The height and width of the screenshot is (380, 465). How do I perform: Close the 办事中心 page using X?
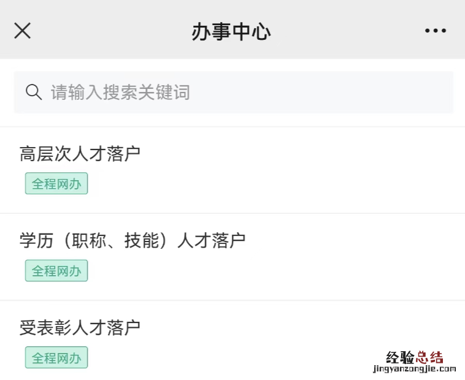(x=23, y=31)
